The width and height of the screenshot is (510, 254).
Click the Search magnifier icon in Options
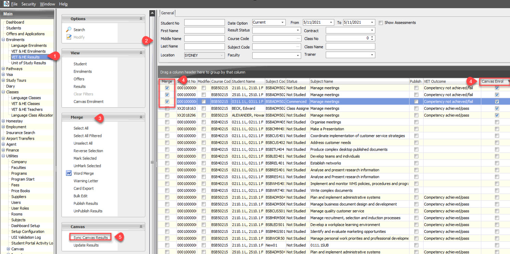pyautogui.click(x=69, y=30)
